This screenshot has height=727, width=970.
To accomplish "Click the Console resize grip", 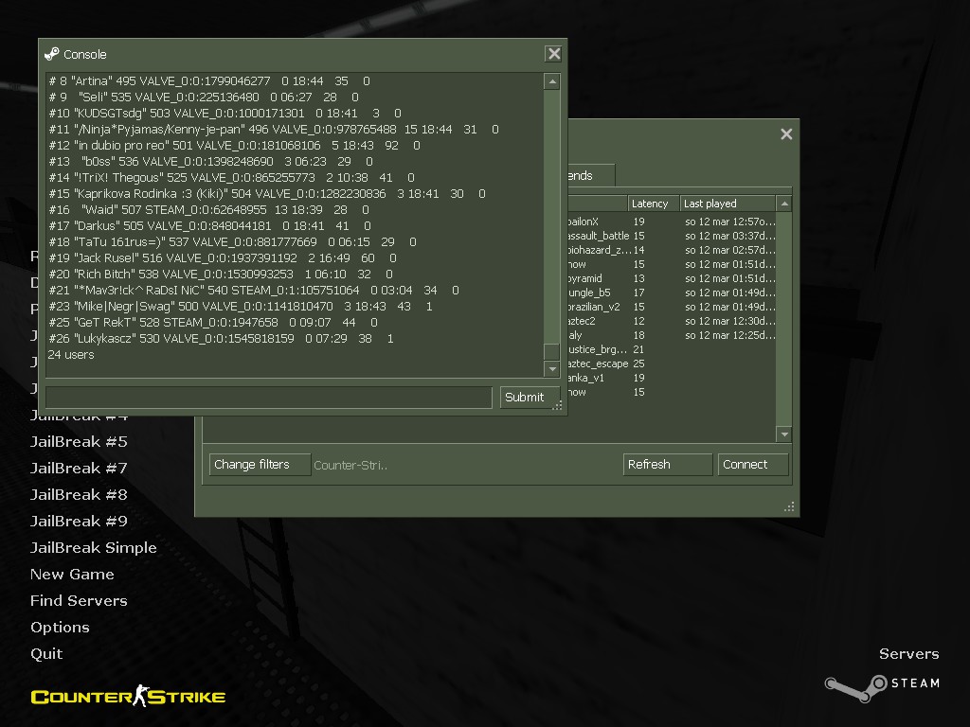I will [x=557, y=405].
